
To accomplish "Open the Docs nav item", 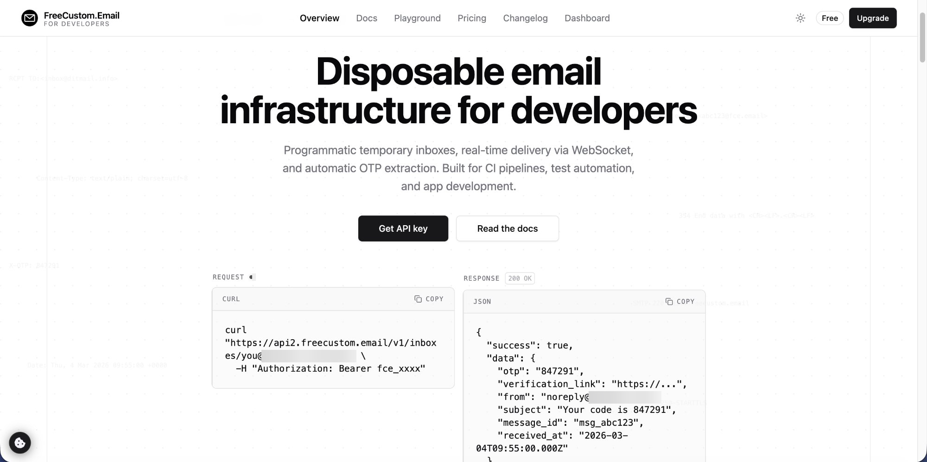I will tap(367, 18).
